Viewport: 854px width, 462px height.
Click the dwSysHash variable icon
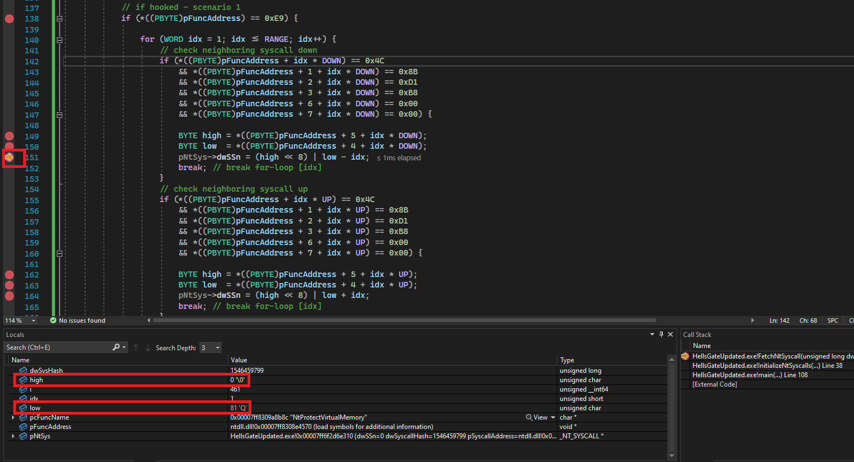(23, 371)
